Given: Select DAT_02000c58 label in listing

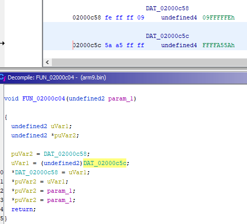Looking at the screenshot, I should pyautogui.click(x=167, y=8).
